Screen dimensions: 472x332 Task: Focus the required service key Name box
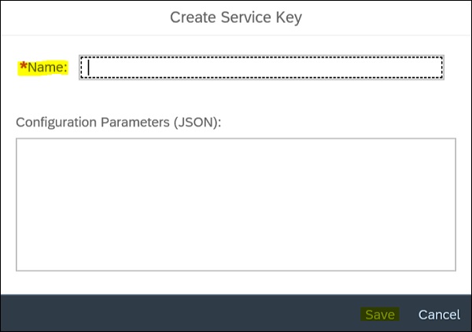click(260, 68)
